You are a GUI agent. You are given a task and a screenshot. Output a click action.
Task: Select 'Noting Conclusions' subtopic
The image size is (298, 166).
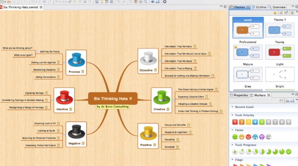[x=45, y=77]
